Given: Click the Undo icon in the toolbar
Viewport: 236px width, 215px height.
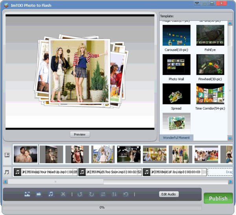Looking at the screenshot, I should 126,194.
